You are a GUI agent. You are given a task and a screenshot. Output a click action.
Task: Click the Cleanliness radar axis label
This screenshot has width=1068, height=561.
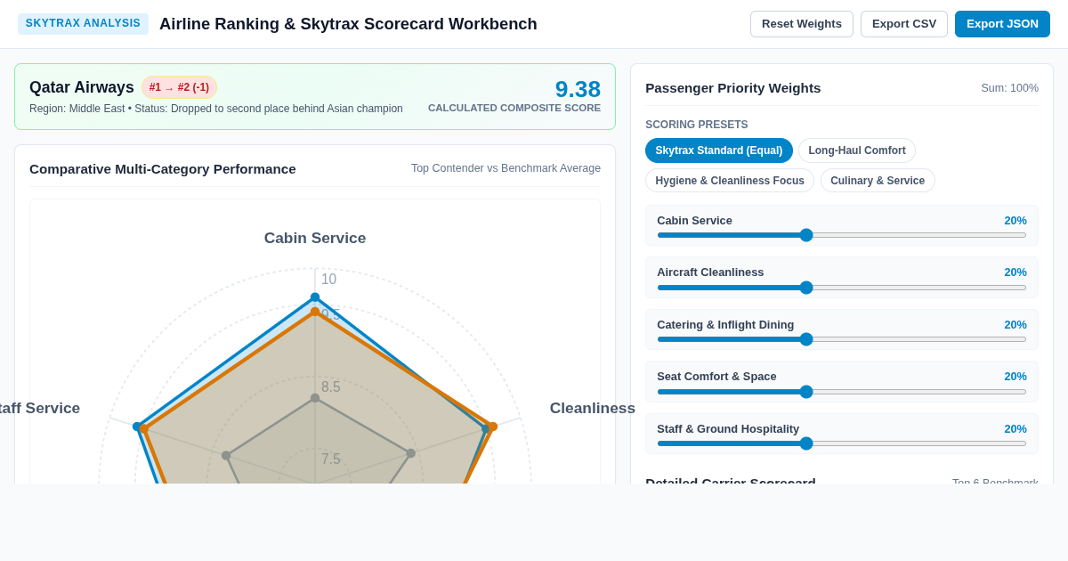593,408
